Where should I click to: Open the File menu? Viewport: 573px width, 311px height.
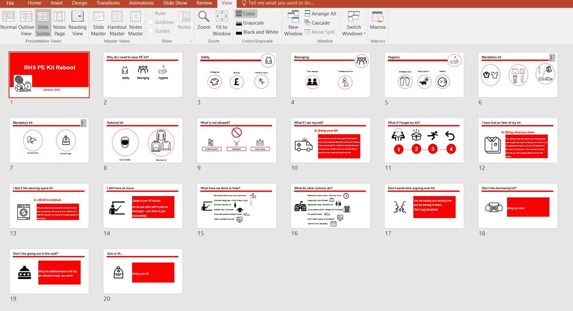point(10,3)
